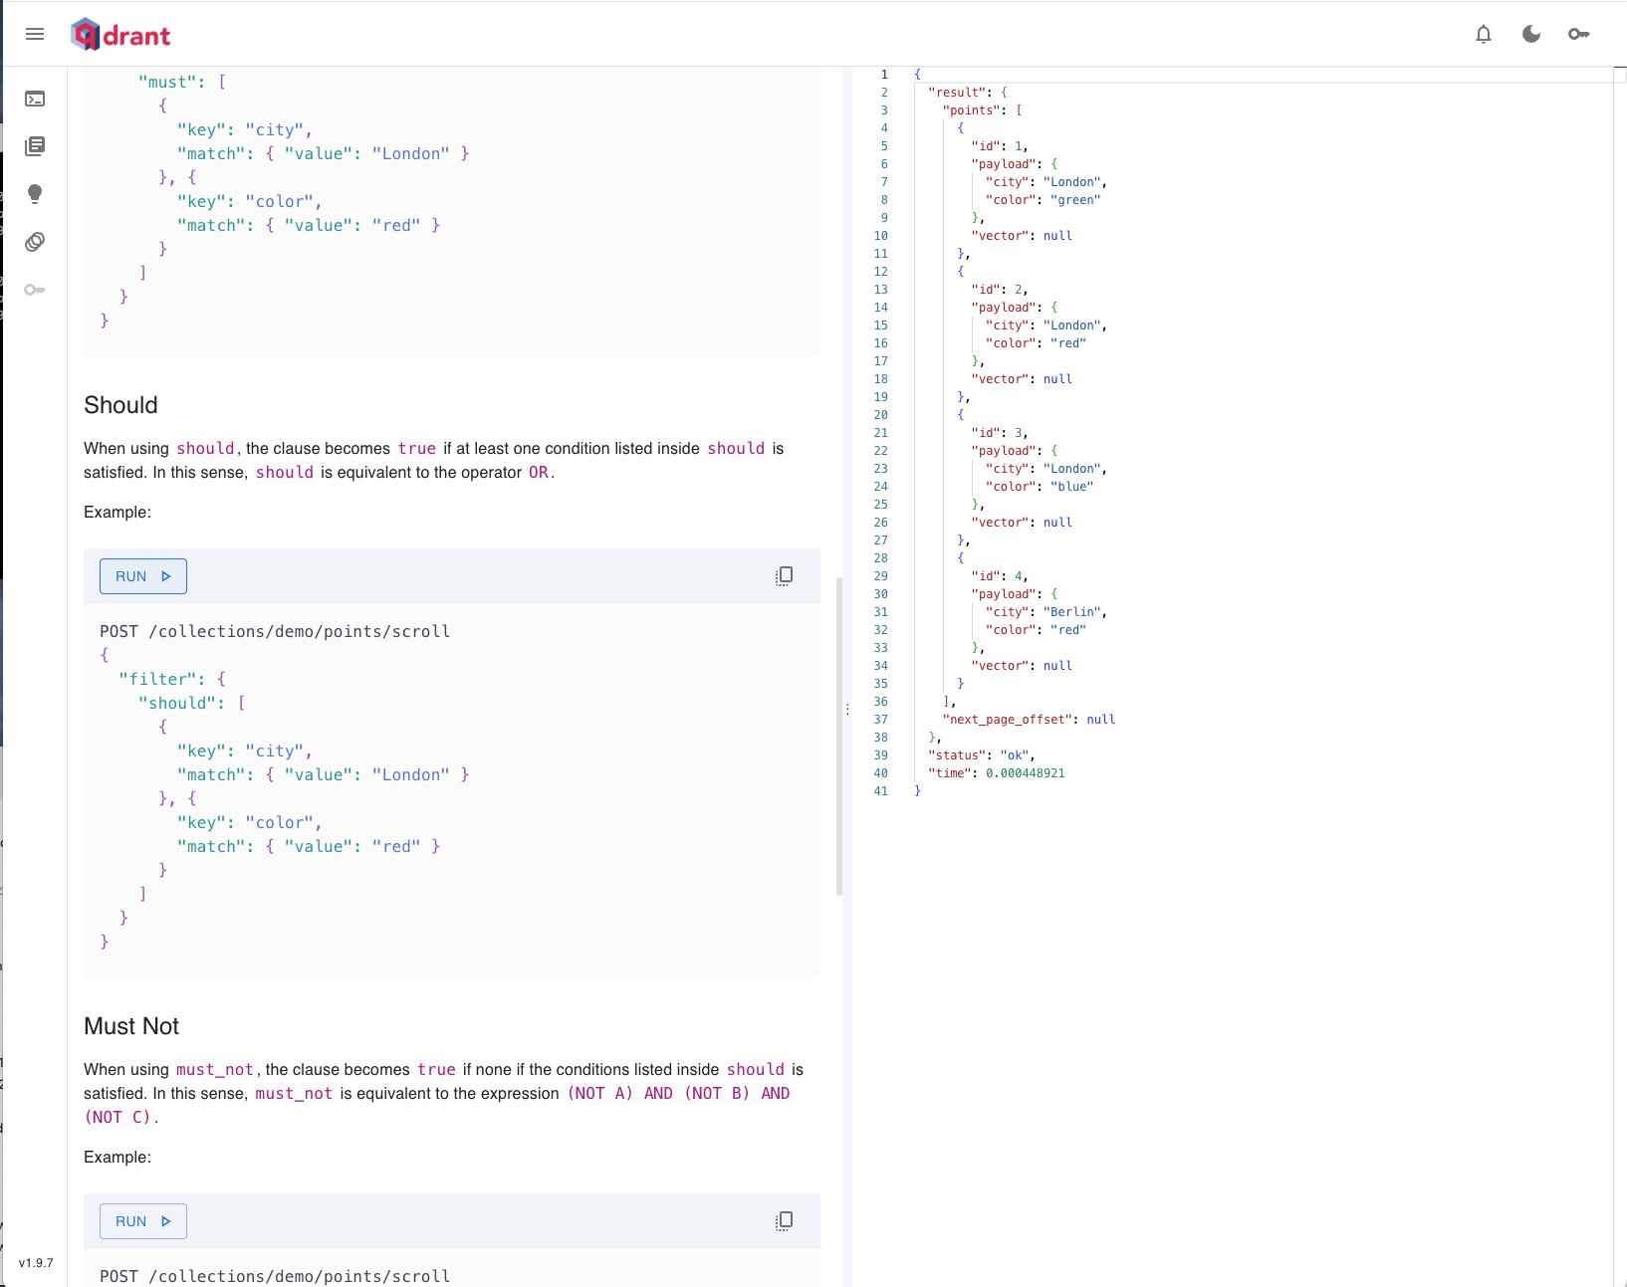This screenshot has height=1287, width=1627.
Task: Open the Datasets section in the sidebar
Action: coord(35,242)
